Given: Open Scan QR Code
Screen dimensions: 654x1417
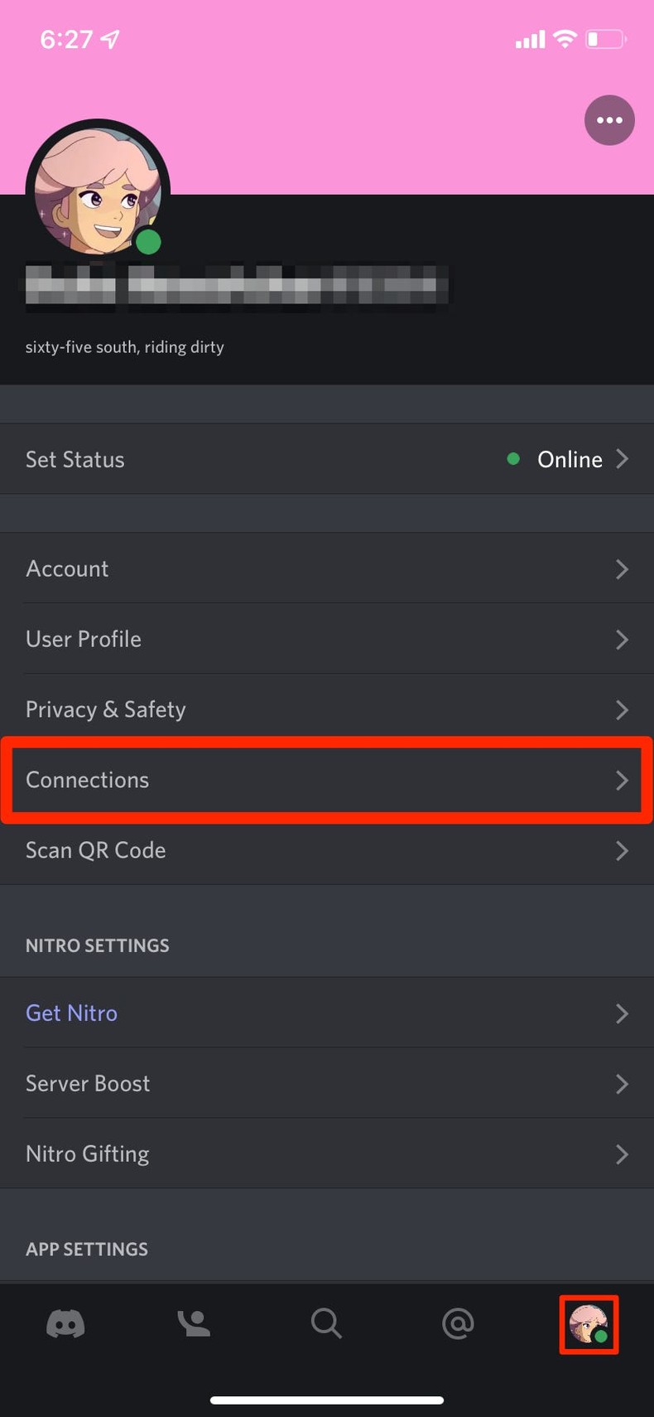Looking at the screenshot, I should coord(95,850).
